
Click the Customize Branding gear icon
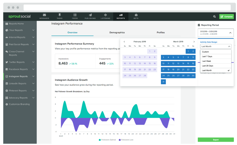tap(7, 104)
